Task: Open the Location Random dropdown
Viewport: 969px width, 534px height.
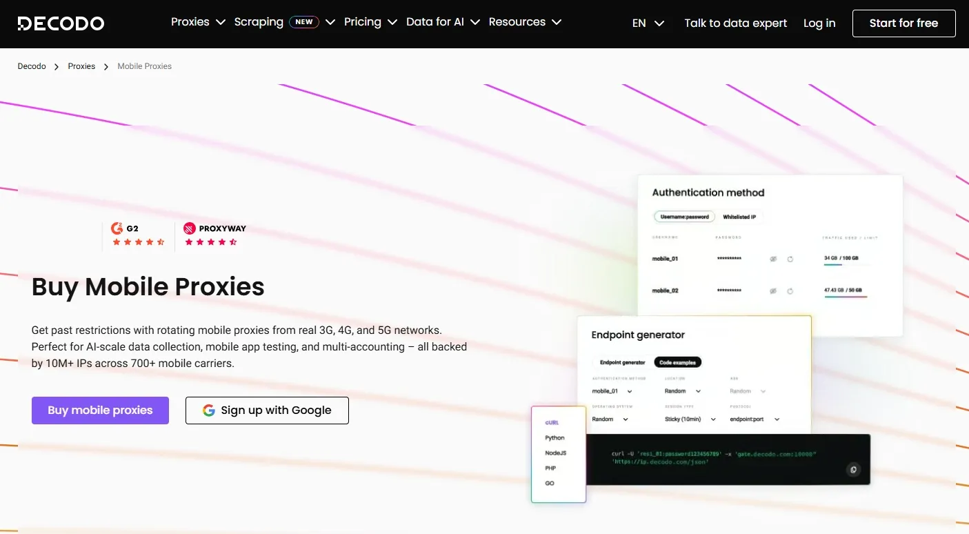Action: click(683, 391)
